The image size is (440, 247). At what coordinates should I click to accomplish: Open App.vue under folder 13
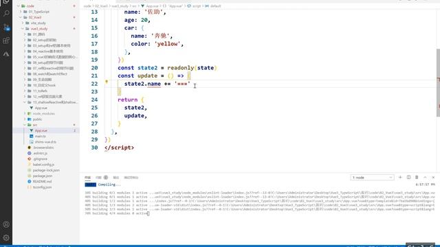point(41,108)
